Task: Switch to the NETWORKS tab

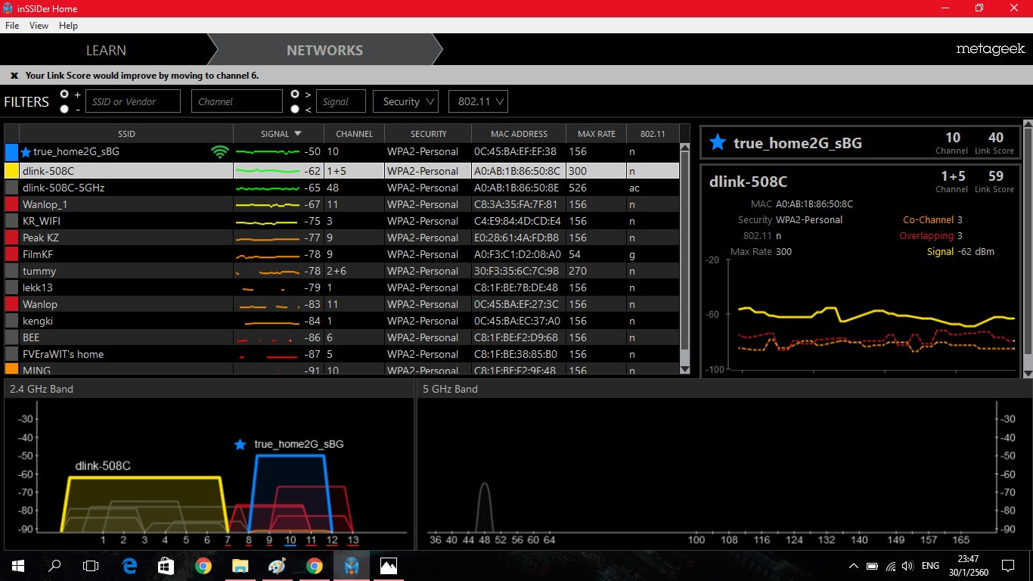Action: [x=324, y=50]
